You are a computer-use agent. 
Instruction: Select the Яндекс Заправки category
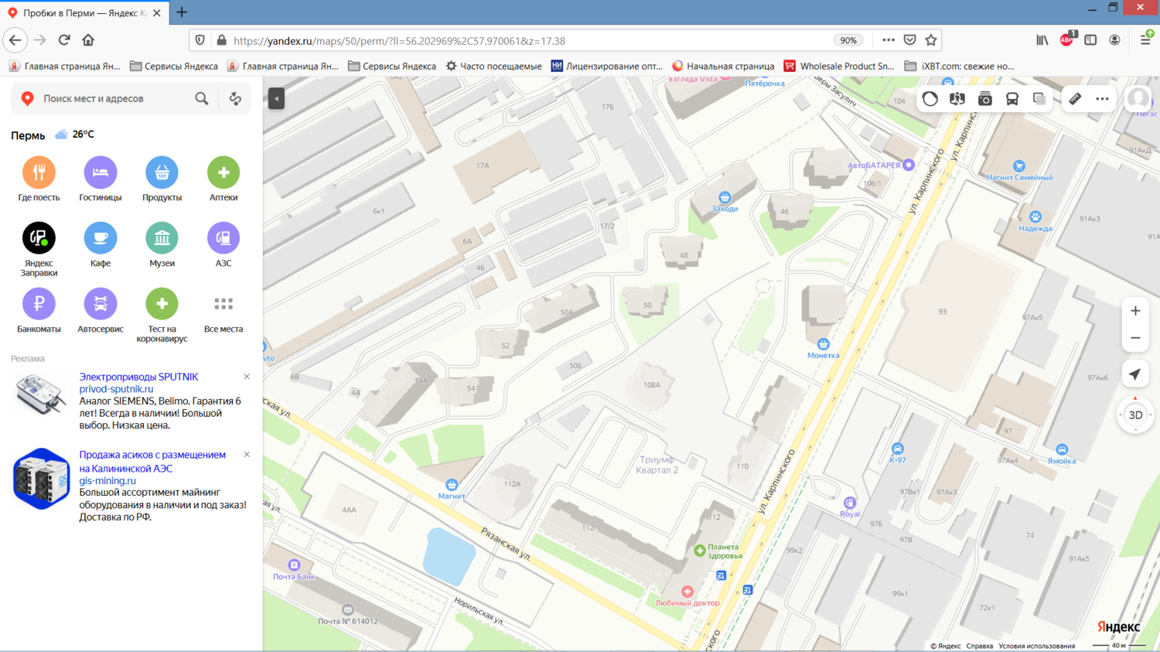(39, 249)
